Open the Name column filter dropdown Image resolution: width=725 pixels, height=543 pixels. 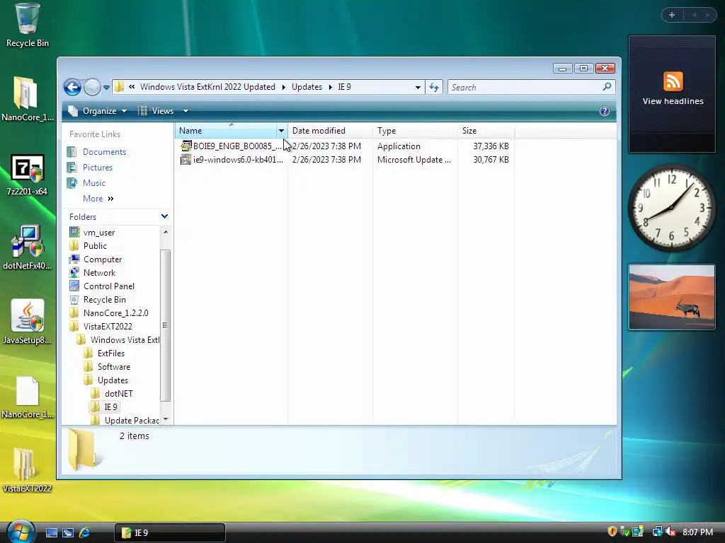point(281,131)
